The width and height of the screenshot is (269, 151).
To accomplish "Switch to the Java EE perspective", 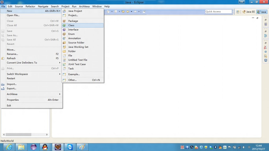I will click(249, 12).
